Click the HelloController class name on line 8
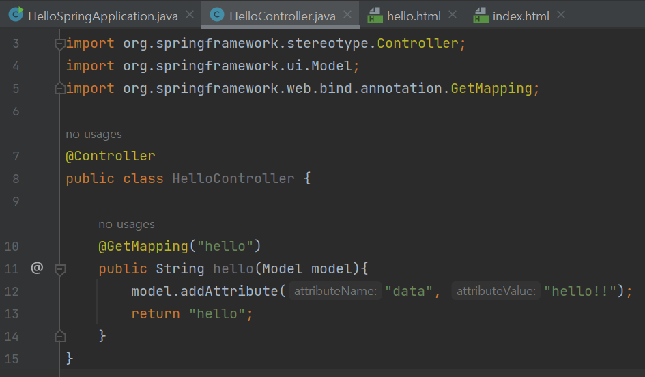The height and width of the screenshot is (377, 645). (x=233, y=179)
